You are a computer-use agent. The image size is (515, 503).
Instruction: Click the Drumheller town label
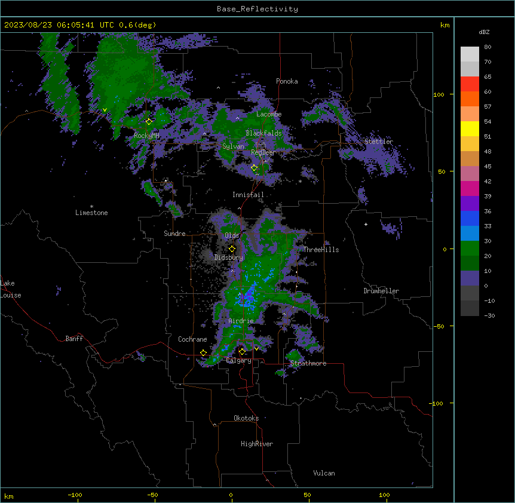(381, 291)
